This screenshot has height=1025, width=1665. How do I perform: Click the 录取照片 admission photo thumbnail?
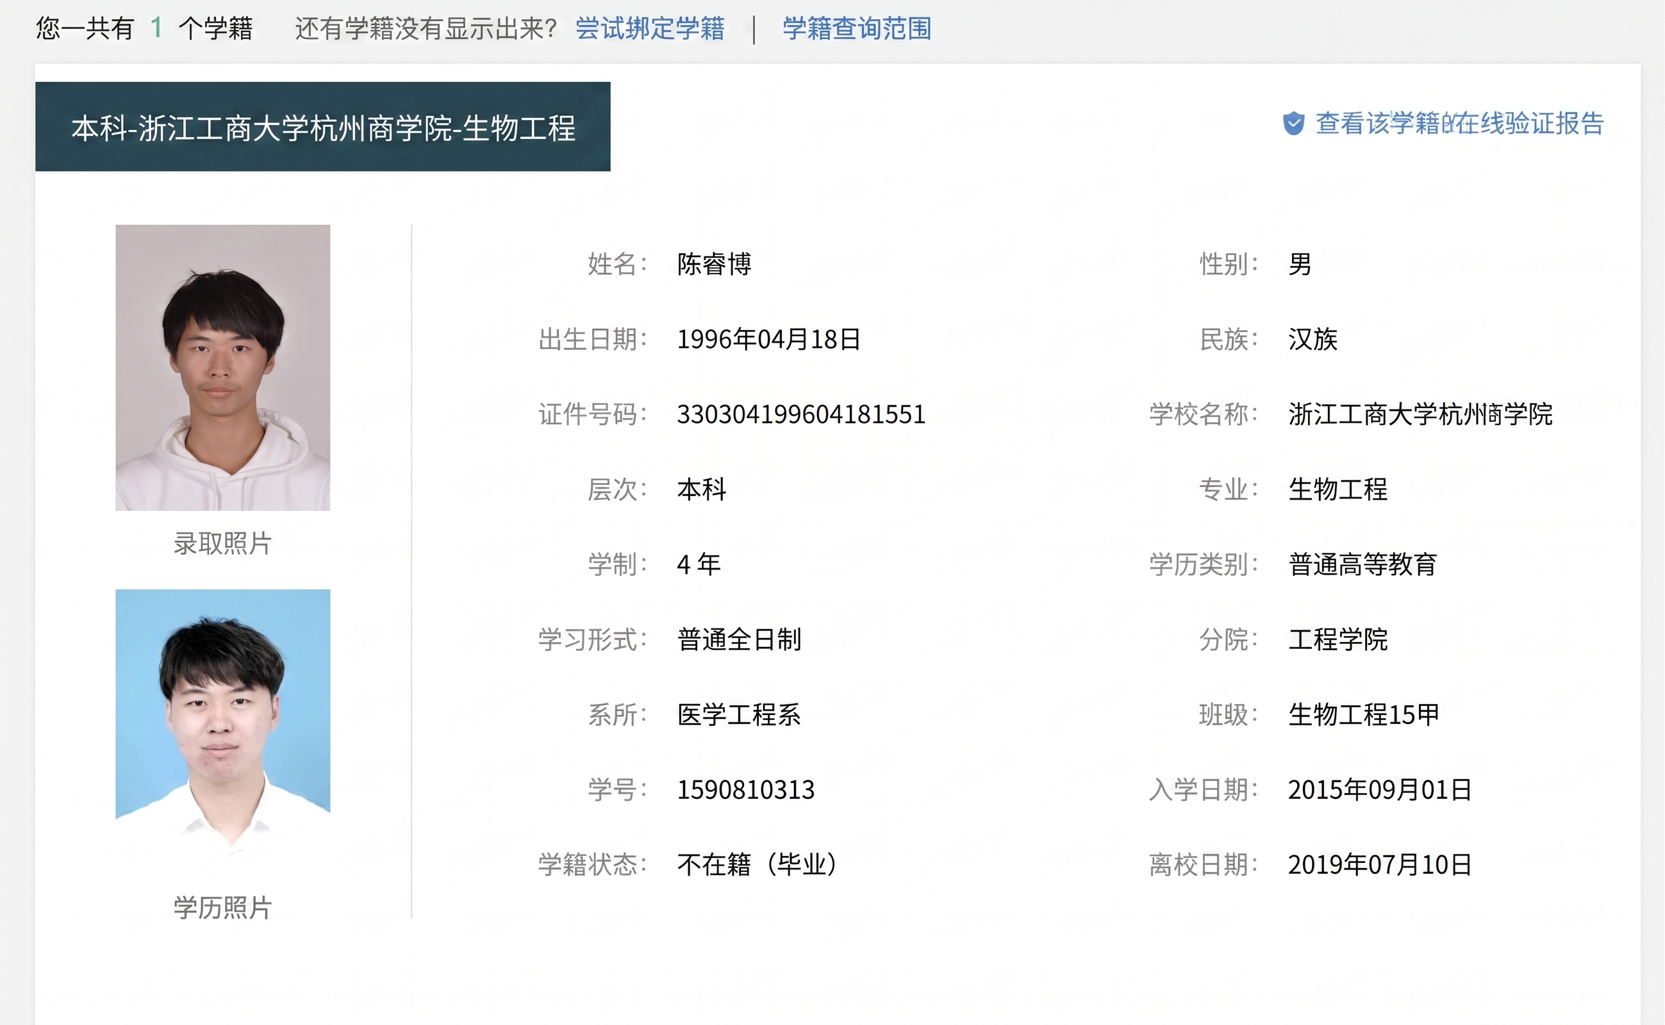[x=222, y=368]
